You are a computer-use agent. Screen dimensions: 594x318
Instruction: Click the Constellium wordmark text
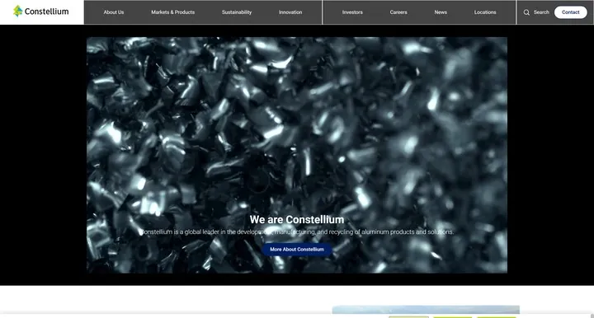46,12
